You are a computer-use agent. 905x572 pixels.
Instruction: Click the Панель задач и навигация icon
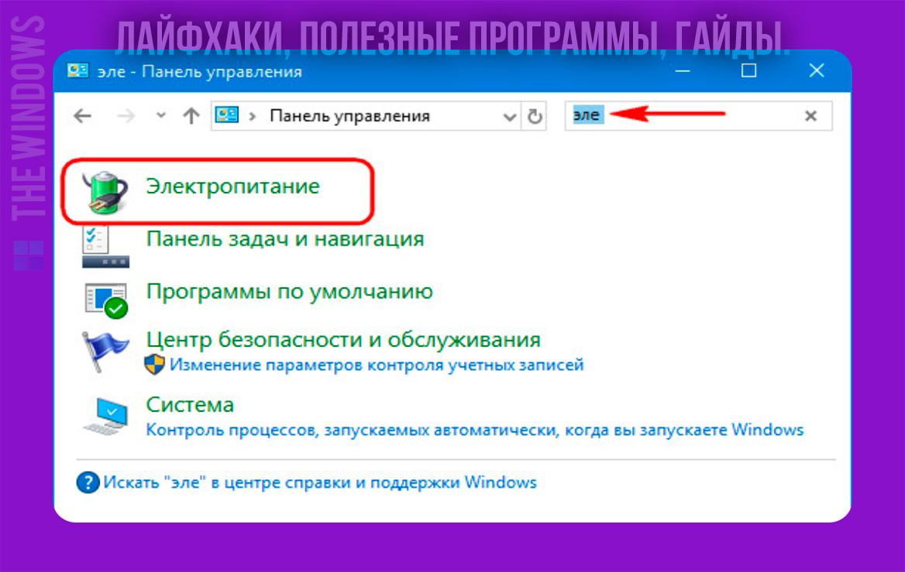(105, 248)
